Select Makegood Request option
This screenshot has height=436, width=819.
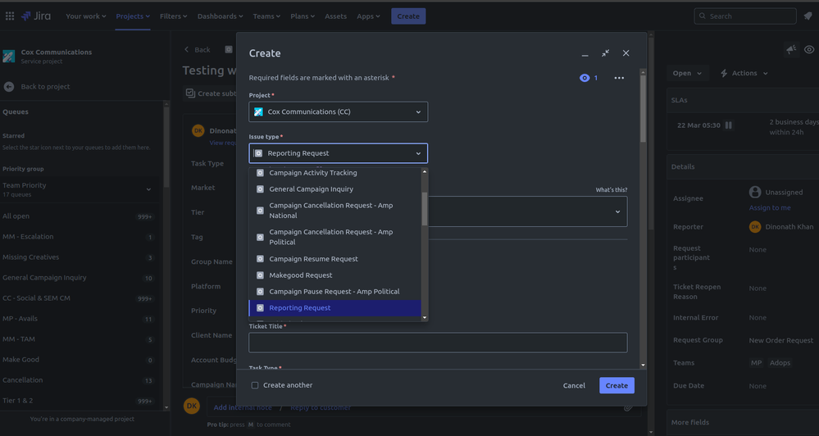point(335,275)
